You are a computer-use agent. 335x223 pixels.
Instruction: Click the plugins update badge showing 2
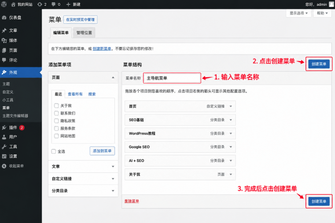pos(22,128)
